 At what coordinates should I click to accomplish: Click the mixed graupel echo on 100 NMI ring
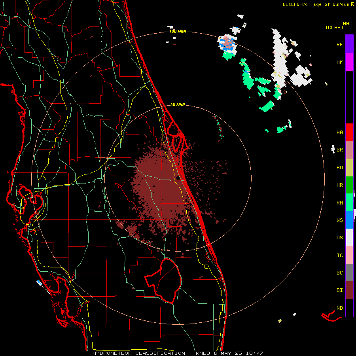[227, 44]
